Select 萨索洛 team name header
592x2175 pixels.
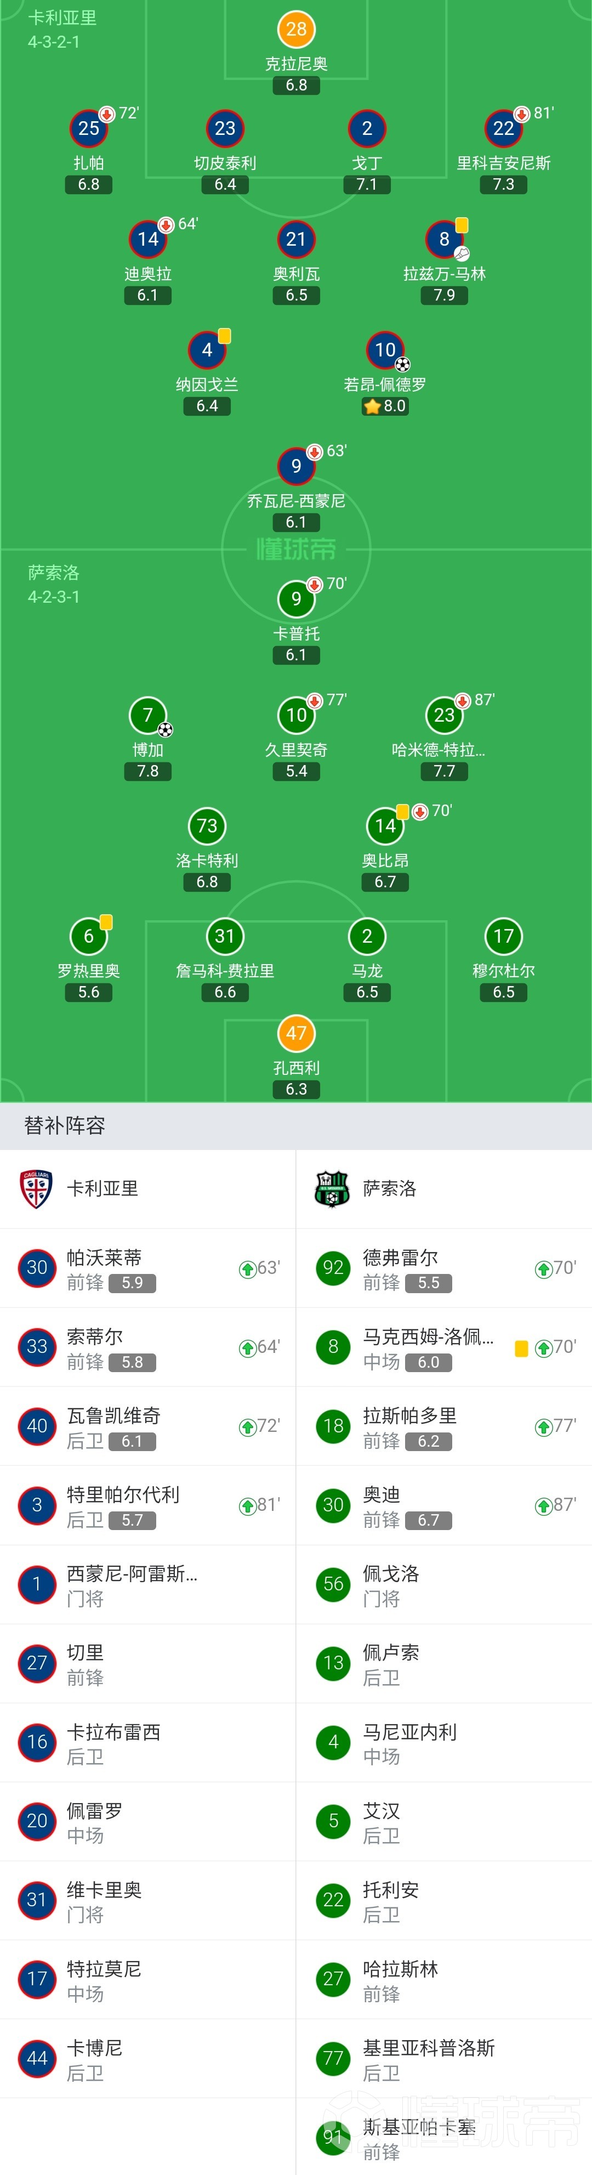click(389, 1189)
